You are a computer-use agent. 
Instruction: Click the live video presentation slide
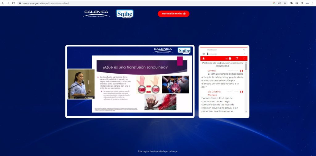click(130, 81)
